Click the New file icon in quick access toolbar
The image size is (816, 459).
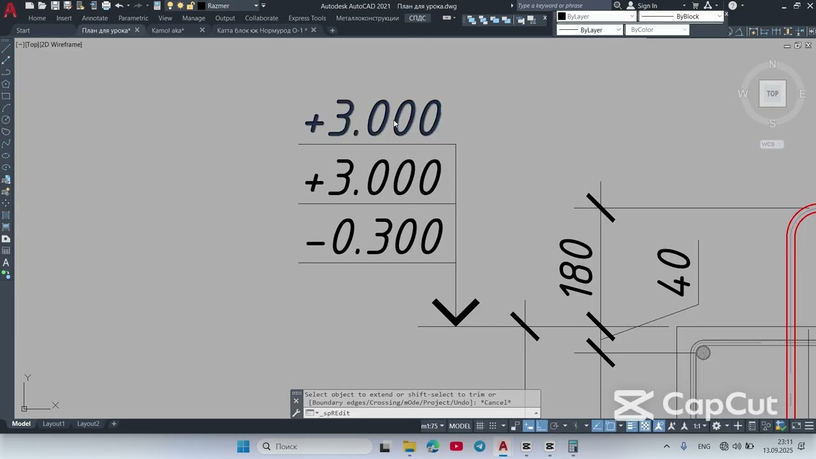[x=29, y=6]
